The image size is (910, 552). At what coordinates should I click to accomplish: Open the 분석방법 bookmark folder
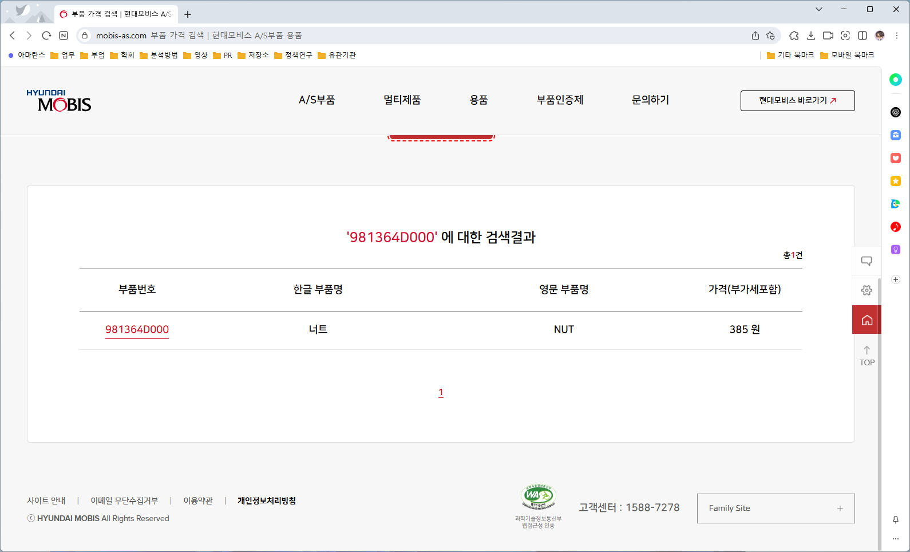tap(159, 55)
